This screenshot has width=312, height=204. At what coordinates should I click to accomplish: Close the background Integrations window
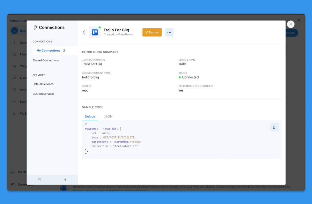point(299,20)
